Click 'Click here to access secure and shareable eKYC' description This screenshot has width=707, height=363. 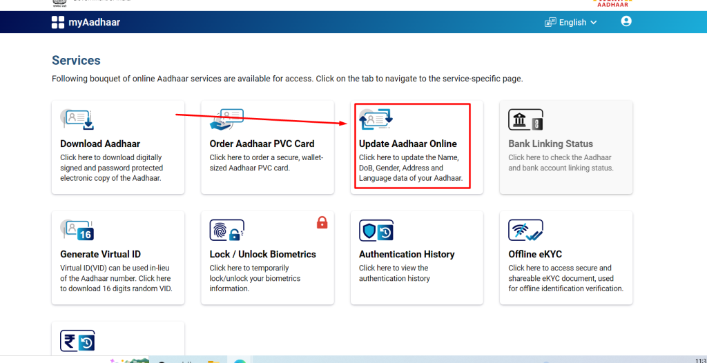tap(566, 278)
